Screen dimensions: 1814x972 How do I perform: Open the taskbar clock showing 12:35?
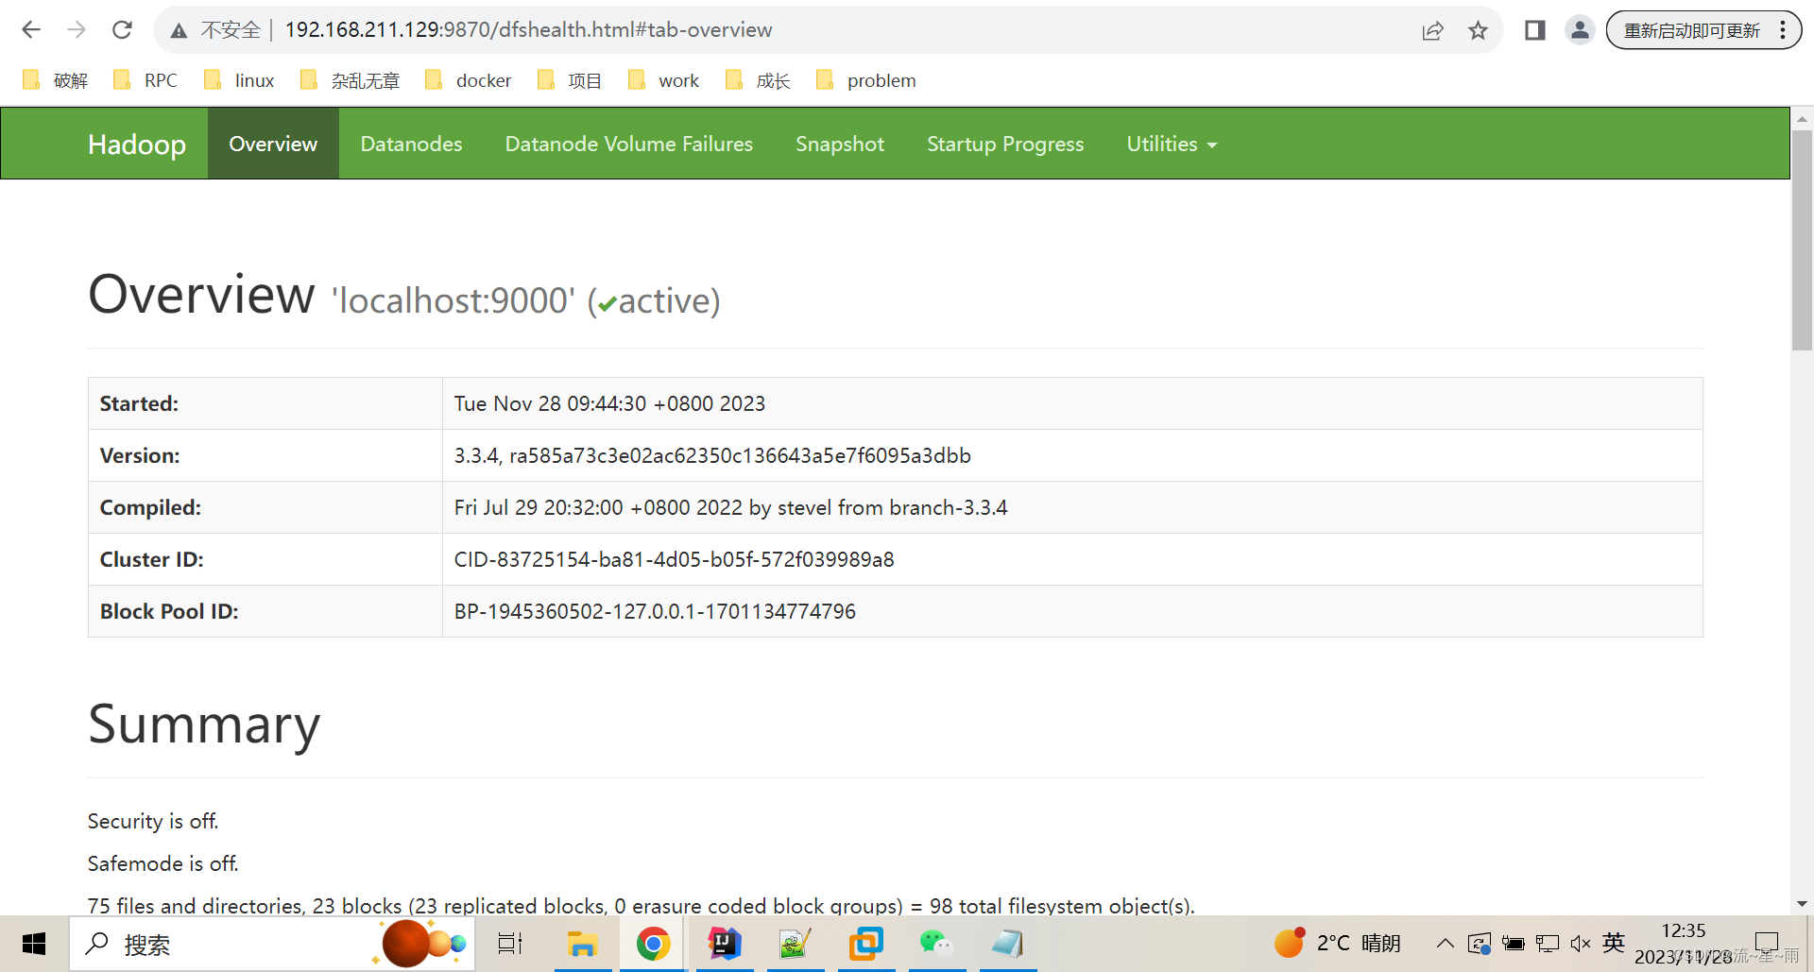1684,944
